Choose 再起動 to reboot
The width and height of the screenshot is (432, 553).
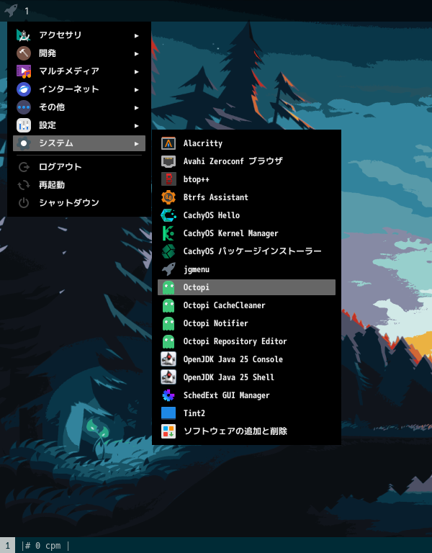coord(79,185)
